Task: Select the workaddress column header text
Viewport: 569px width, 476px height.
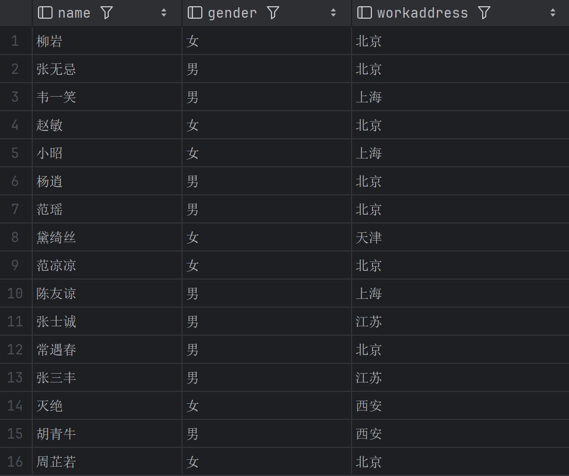Action: pos(422,13)
